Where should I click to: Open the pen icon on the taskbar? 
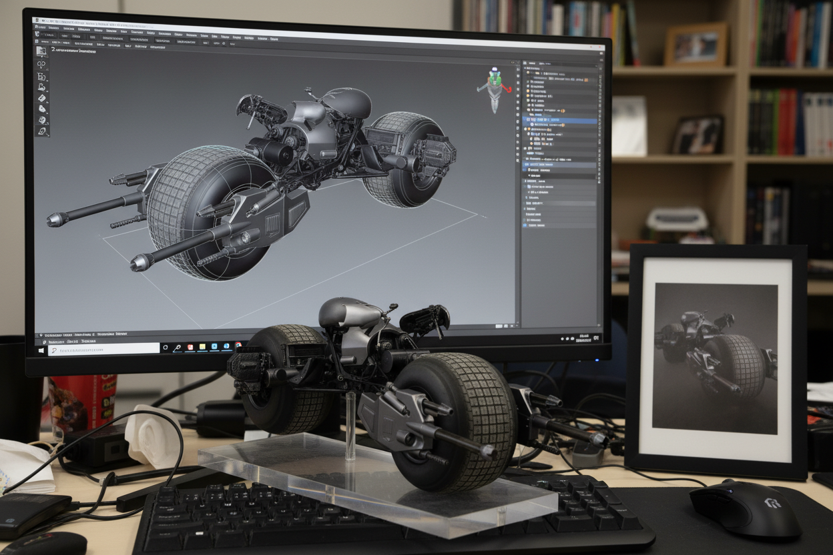pyautogui.click(x=178, y=348)
